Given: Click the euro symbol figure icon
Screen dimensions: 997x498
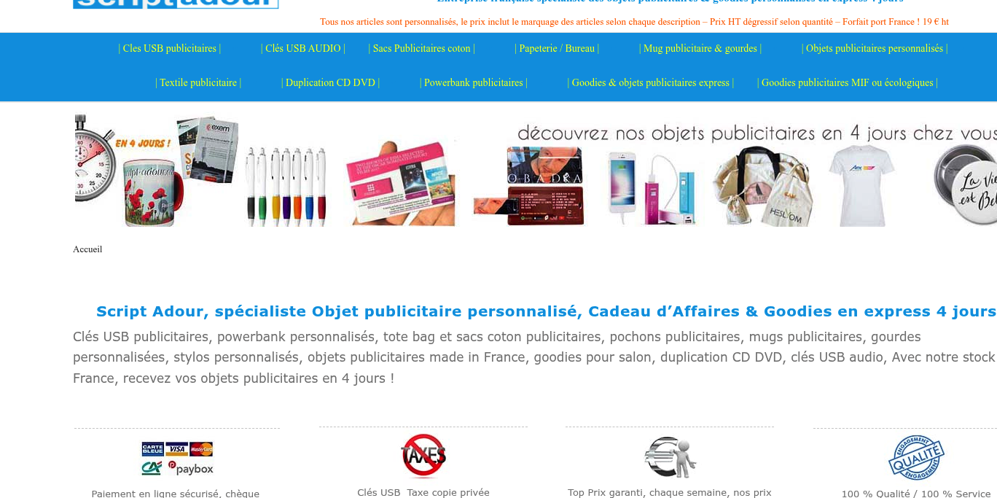Looking at the screenshot, I should [670, 457].
